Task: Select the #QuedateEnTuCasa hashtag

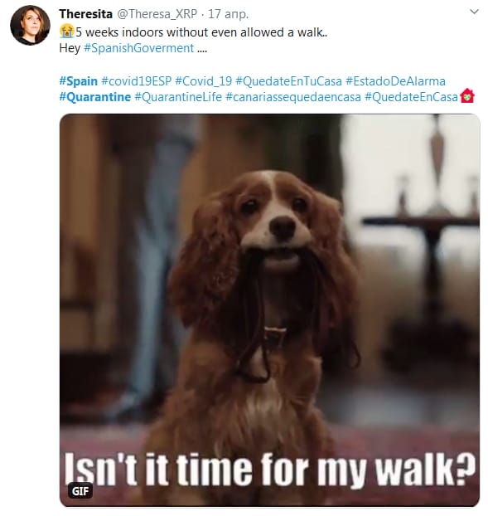Action: click(289, 81)
